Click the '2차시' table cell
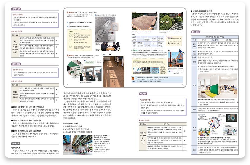Image resolution: width=250 pixels, height=165 pixels. click(x=204, y=40)
